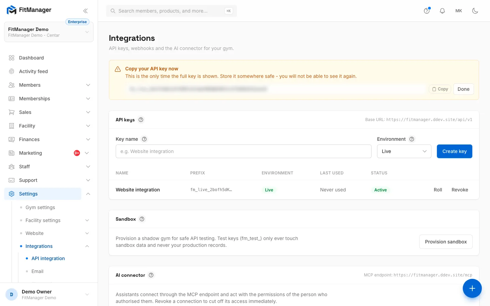Revoke the Website integration key

pos(460,190)
